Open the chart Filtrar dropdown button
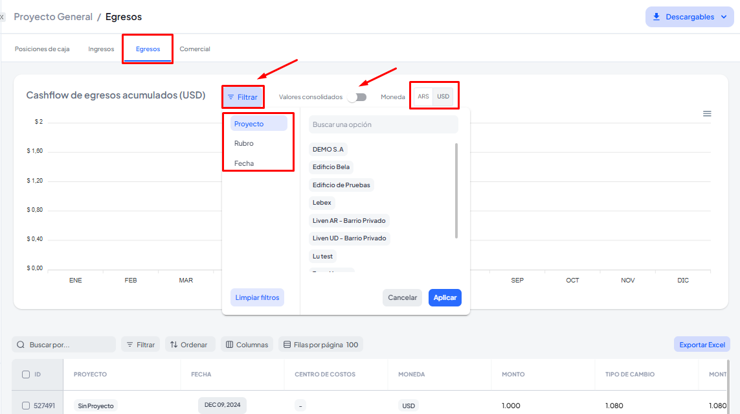Screen dimensions: 740x414 coord(243,97)
